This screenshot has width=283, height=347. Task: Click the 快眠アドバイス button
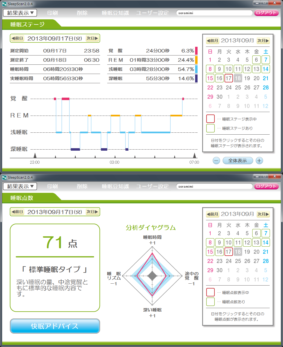[x=55, y=326]
